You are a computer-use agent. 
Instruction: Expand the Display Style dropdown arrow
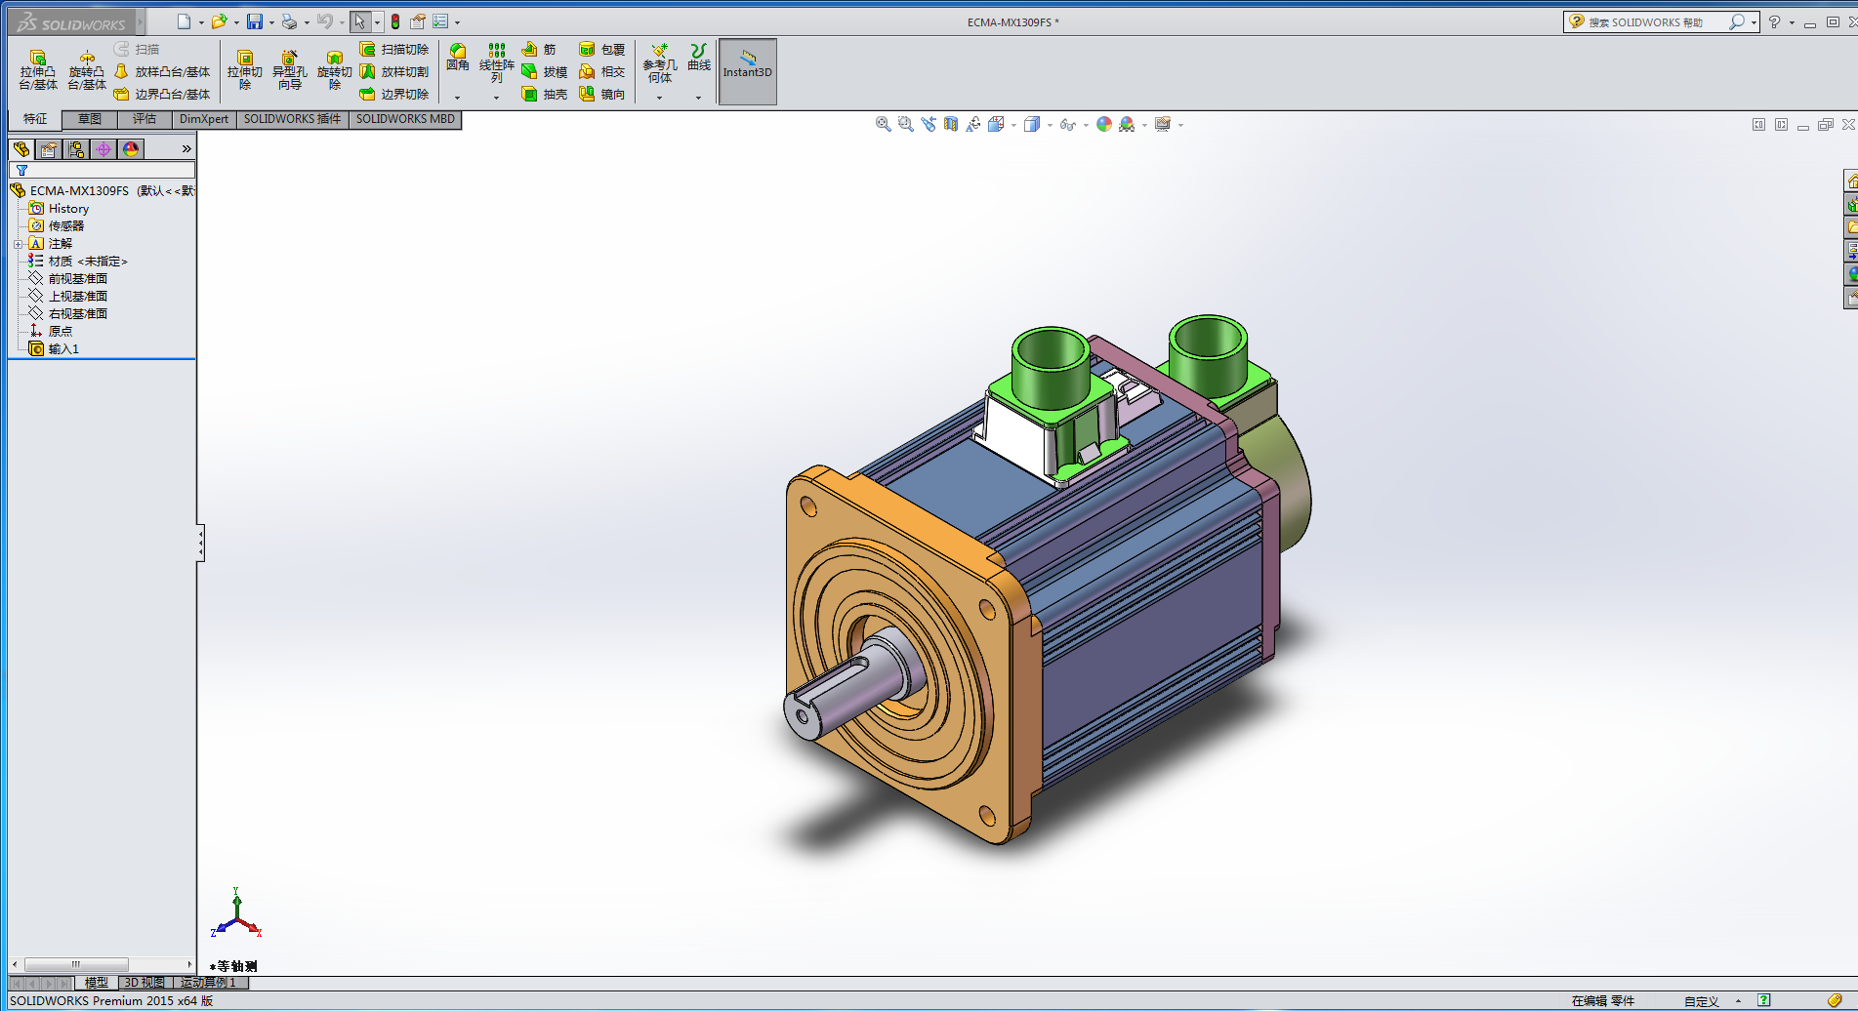tap(1050, 125)
